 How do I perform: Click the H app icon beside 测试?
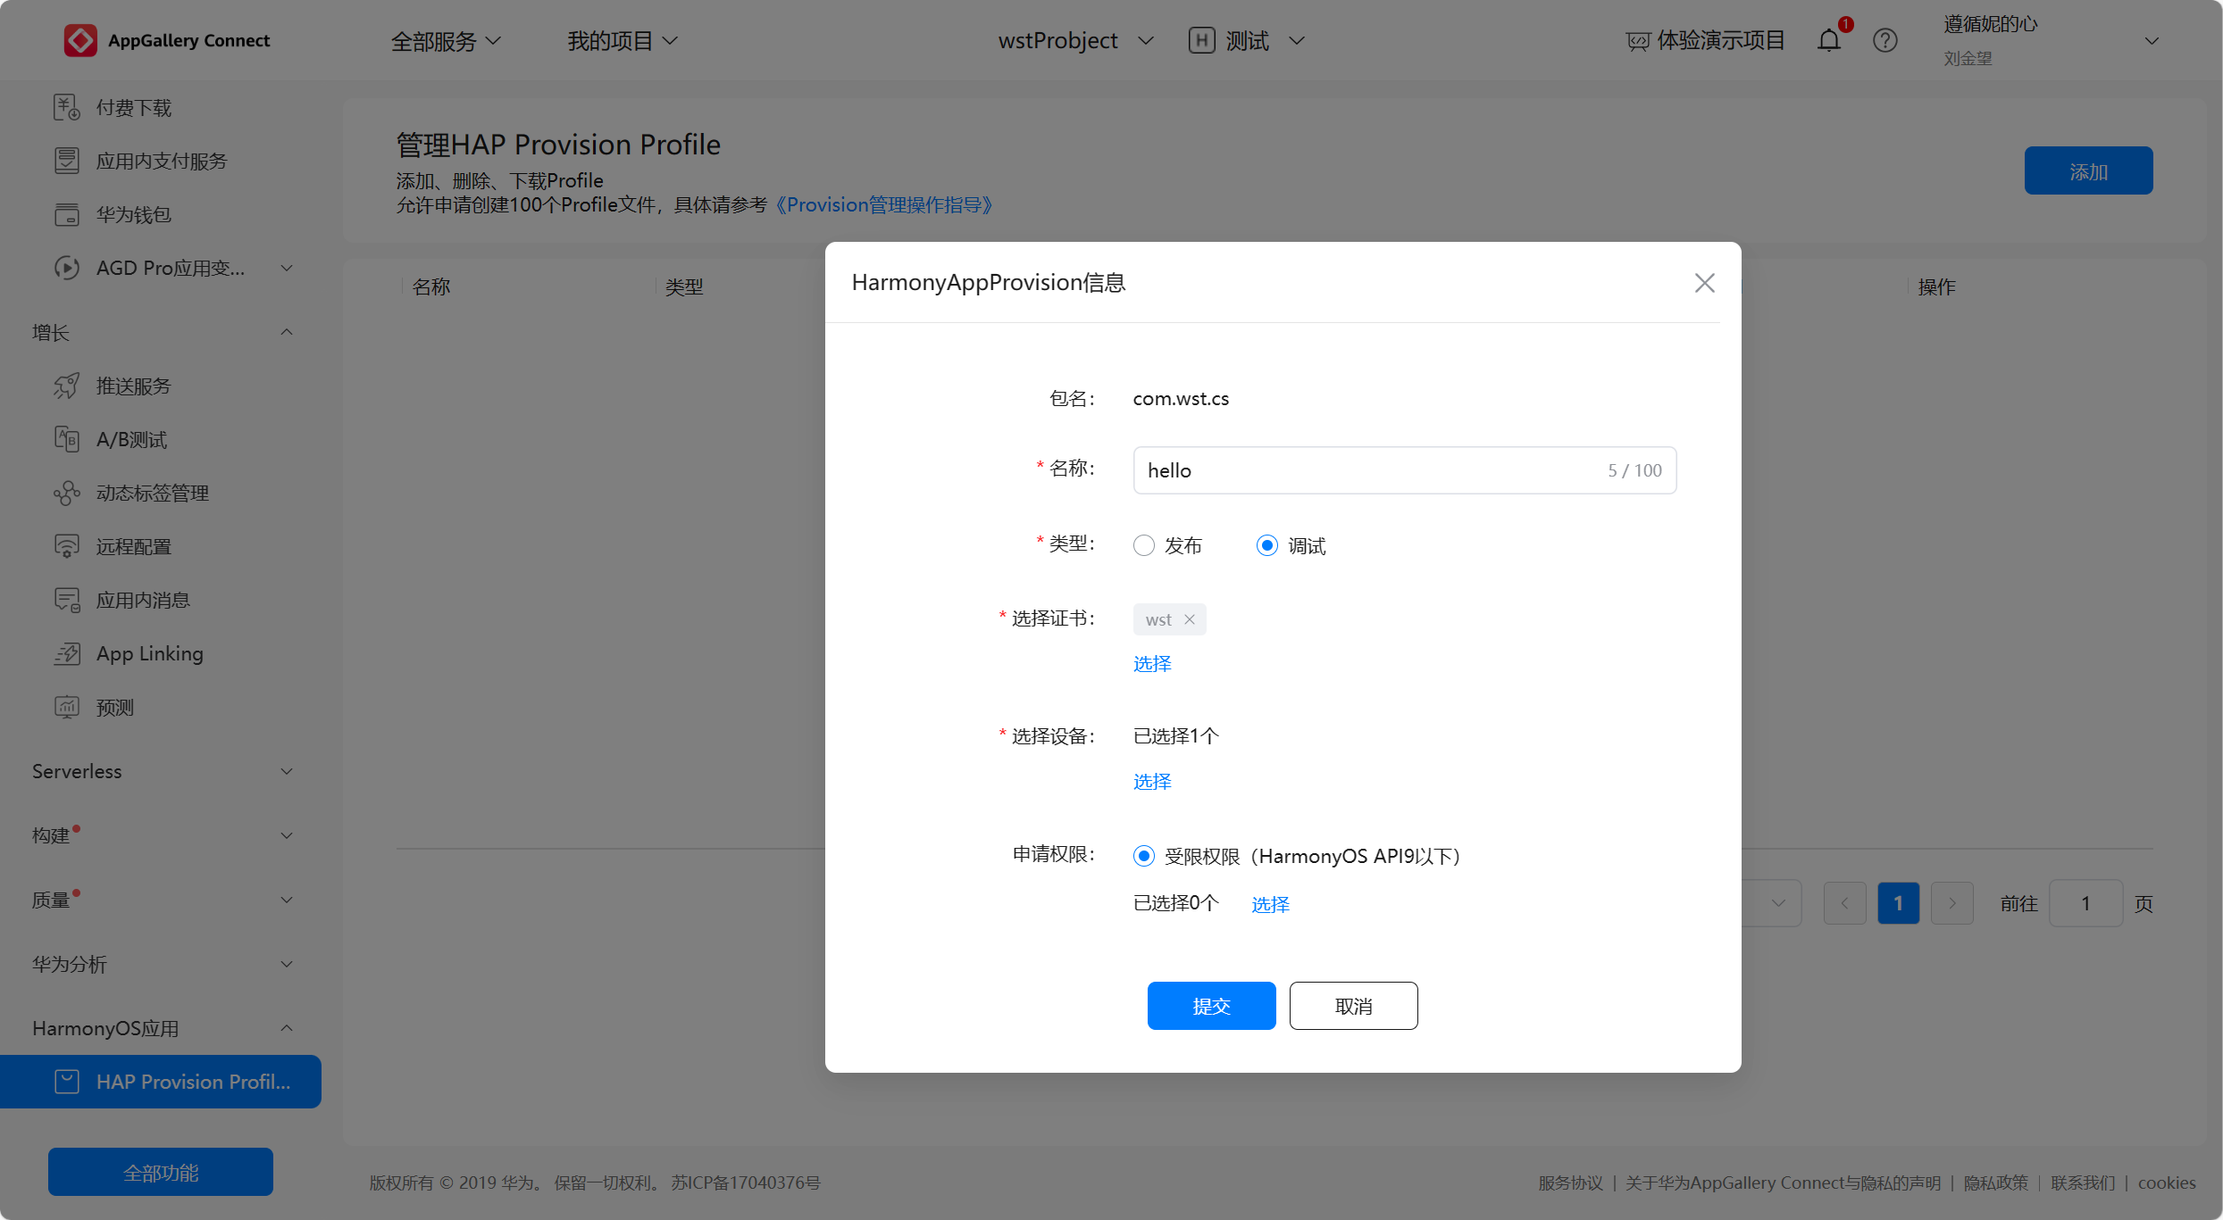[x=1202, y=40]
